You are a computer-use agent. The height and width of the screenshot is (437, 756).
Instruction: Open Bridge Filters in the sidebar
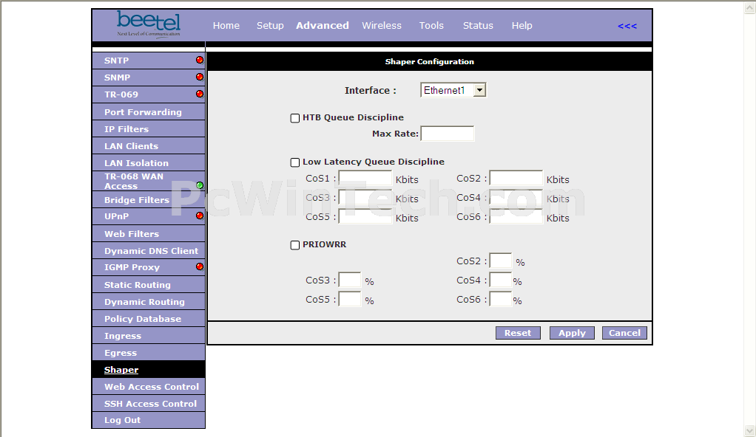[x=149, y=200]
